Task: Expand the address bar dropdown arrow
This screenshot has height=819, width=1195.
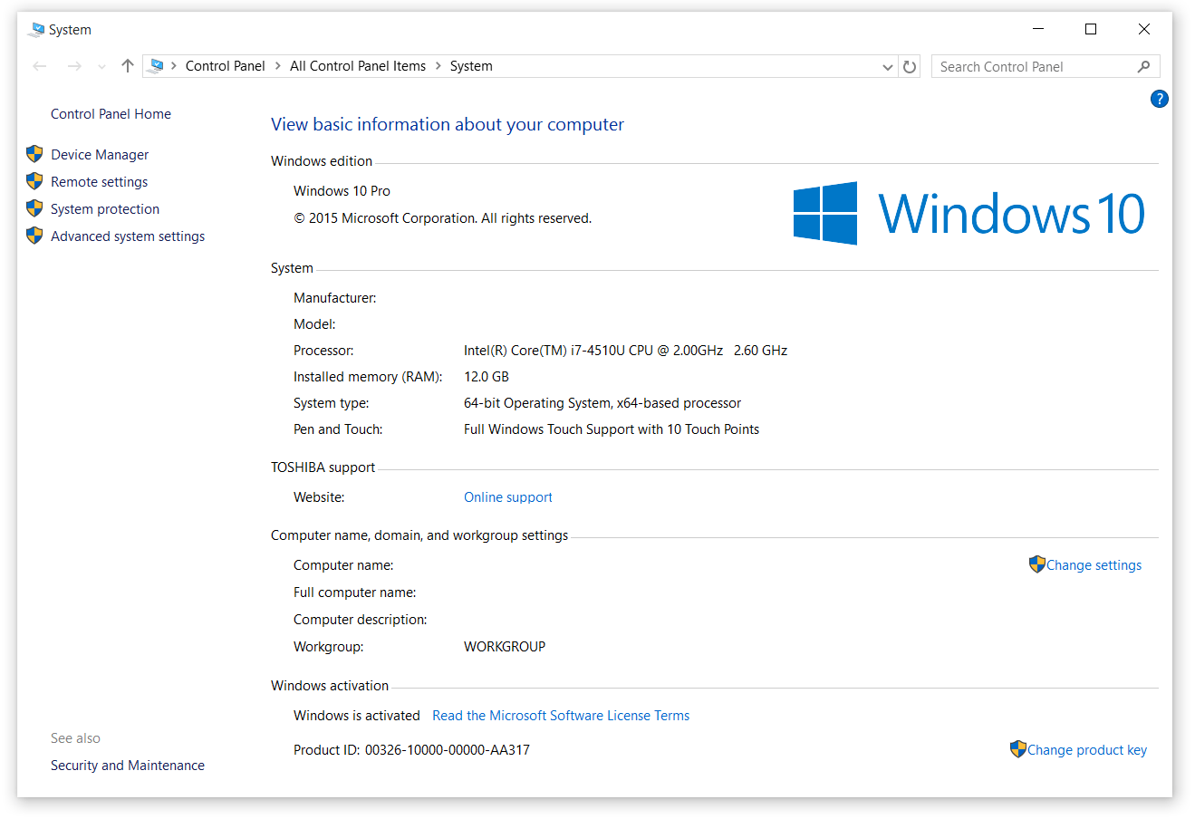Action: click(887, 66)
